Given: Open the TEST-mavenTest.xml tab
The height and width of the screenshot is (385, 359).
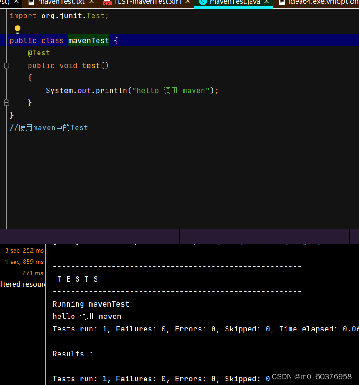Looking at the screenshot, I should point(148,2).
